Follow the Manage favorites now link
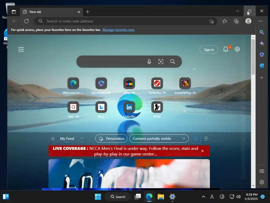This screenshot has width=270, height=203. click(118, 30)
